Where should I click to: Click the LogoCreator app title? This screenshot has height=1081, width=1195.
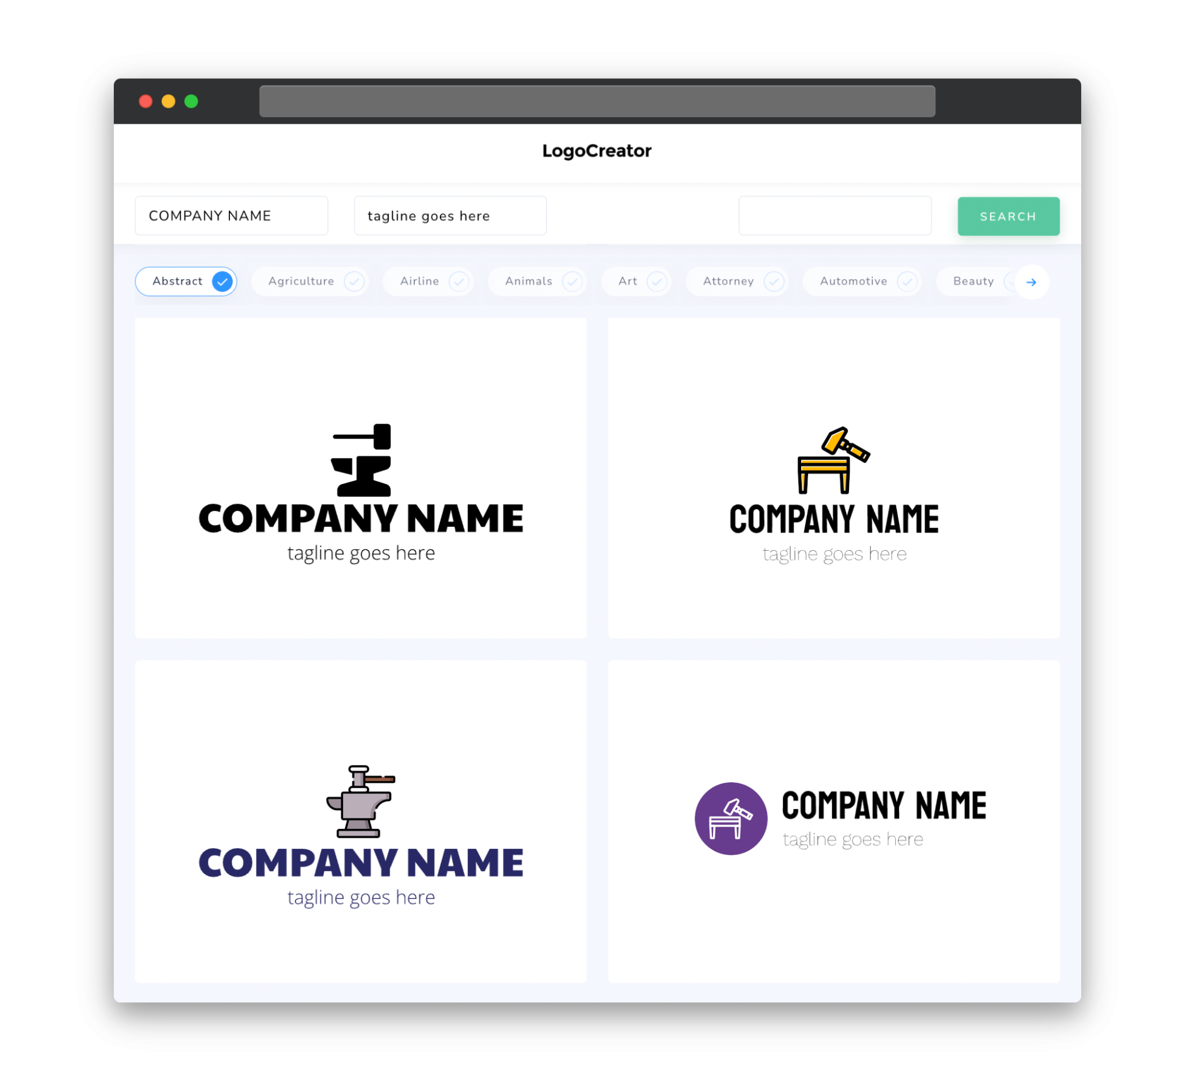coord(597,150)
